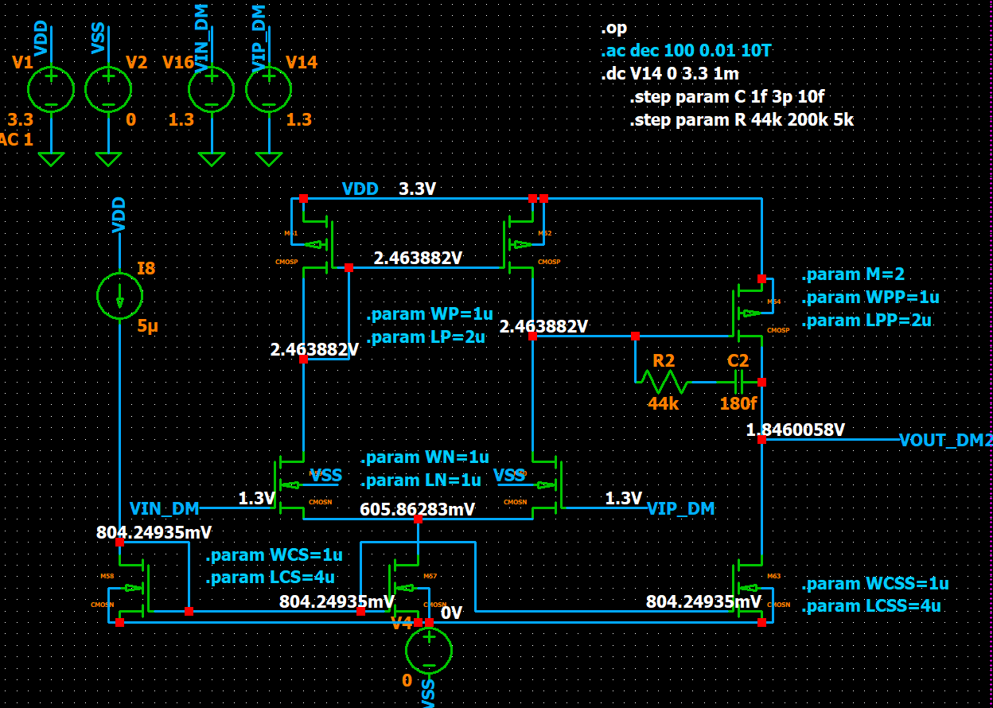
Task: Click the 1.3V readout beside VIN_DM
Action: [x=257, y=499]
